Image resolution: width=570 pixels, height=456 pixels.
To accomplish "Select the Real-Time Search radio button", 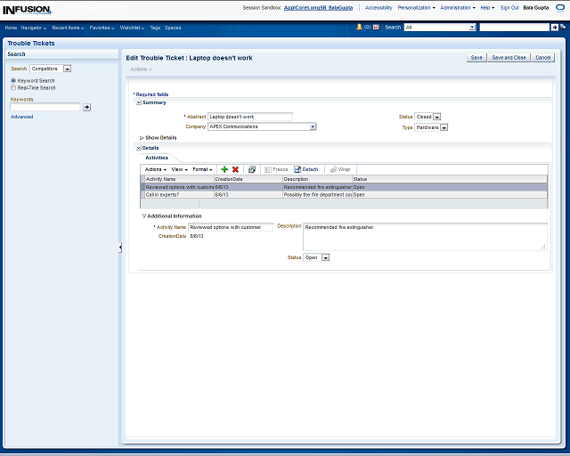I will tap(13, 88).
